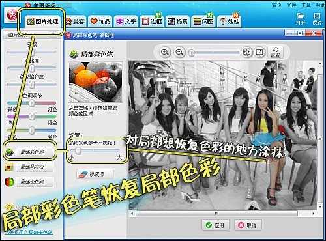The height and width of the screenshot is (241, 326).
Task: Adjust the cyan to red tone slider
Action: [32, 103]
